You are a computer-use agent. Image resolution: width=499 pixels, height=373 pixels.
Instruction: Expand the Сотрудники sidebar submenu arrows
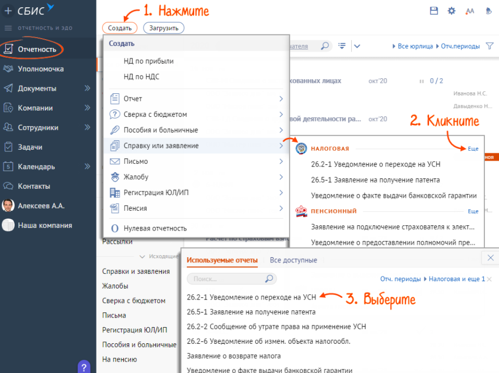click(x=88, y=127)
